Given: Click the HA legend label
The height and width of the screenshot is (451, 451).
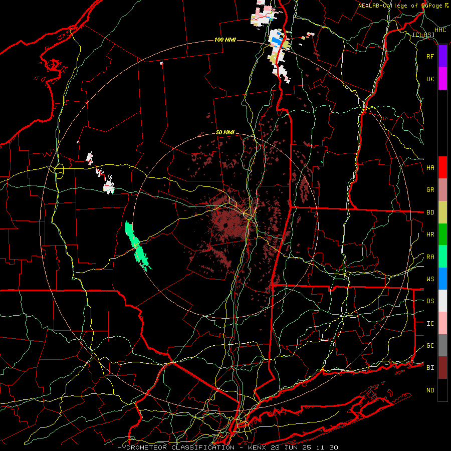Looking at the screenshot, I should tap(430, 168).
